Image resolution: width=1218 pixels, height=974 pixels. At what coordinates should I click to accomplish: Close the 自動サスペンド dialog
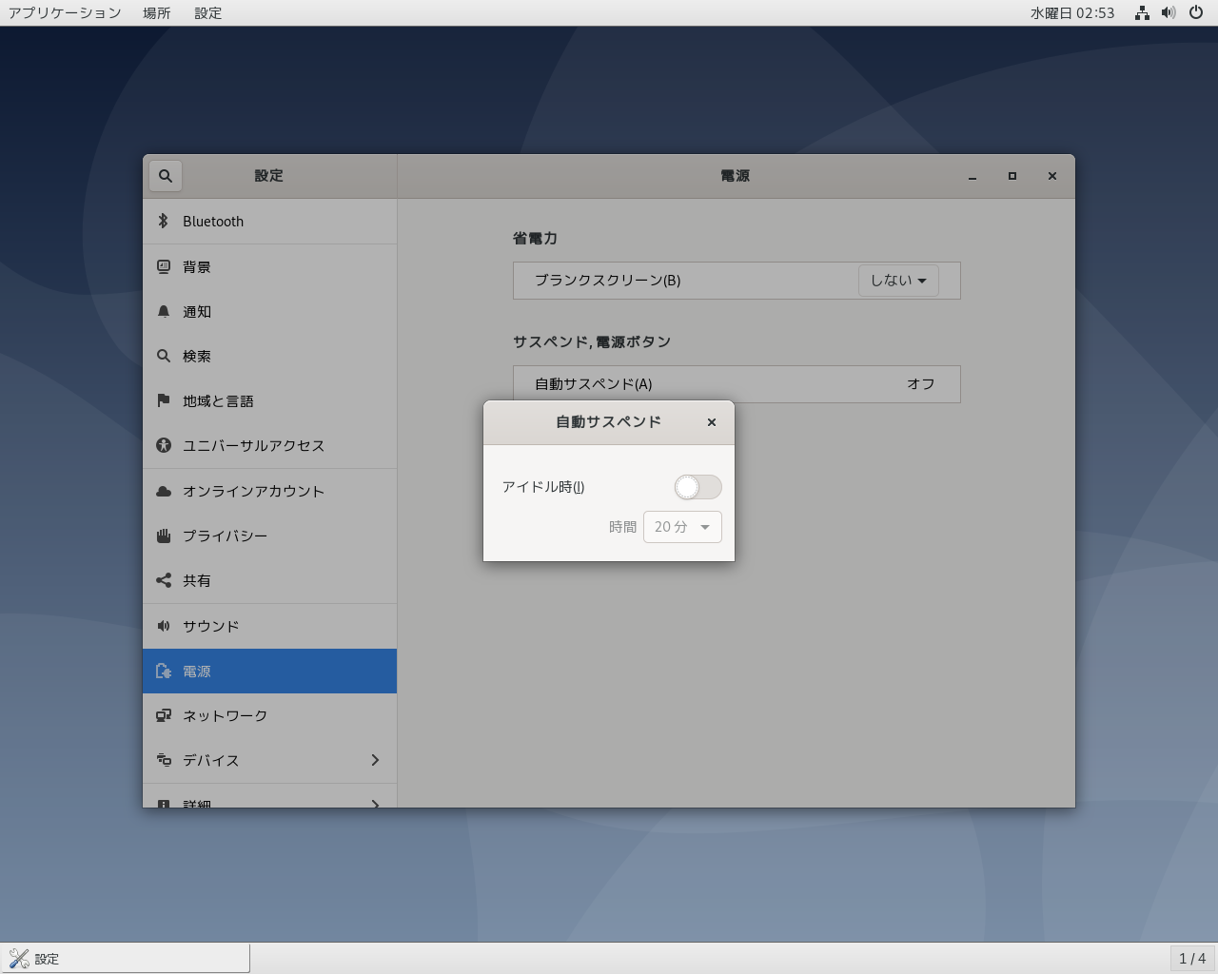(x=712, y=422)
